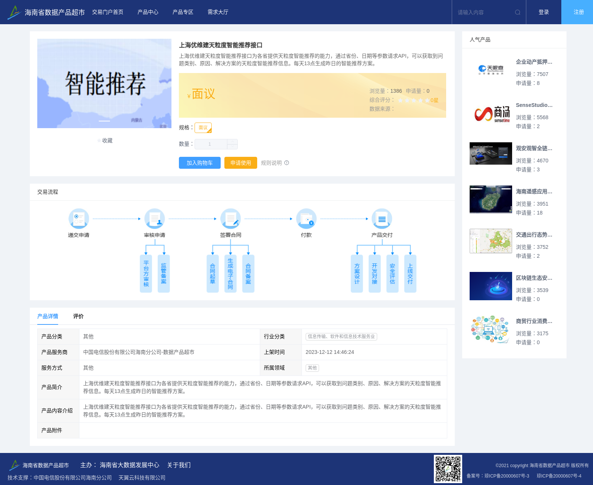Click the info icon beside 规则说明
The image size is (593, 485).
(287, 163)
